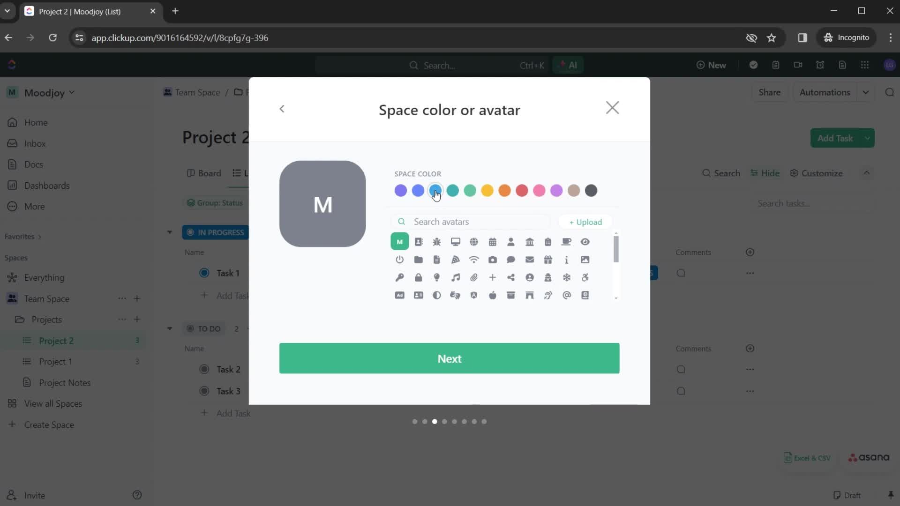The height and width of the screenshot is (506, 900).
Task: Click the calendar avatar icon
Action: pyautogui.click(x=493, y=241)
